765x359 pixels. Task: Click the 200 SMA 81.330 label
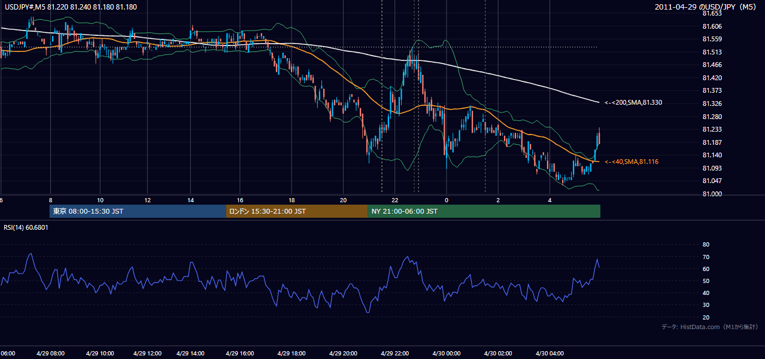tap(633, 103)
